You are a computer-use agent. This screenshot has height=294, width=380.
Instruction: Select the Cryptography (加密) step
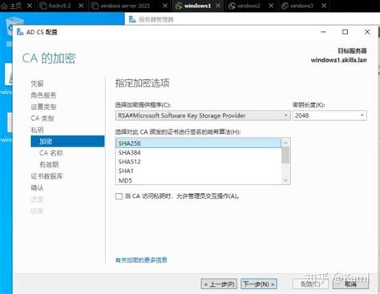[x=67, y=141]
